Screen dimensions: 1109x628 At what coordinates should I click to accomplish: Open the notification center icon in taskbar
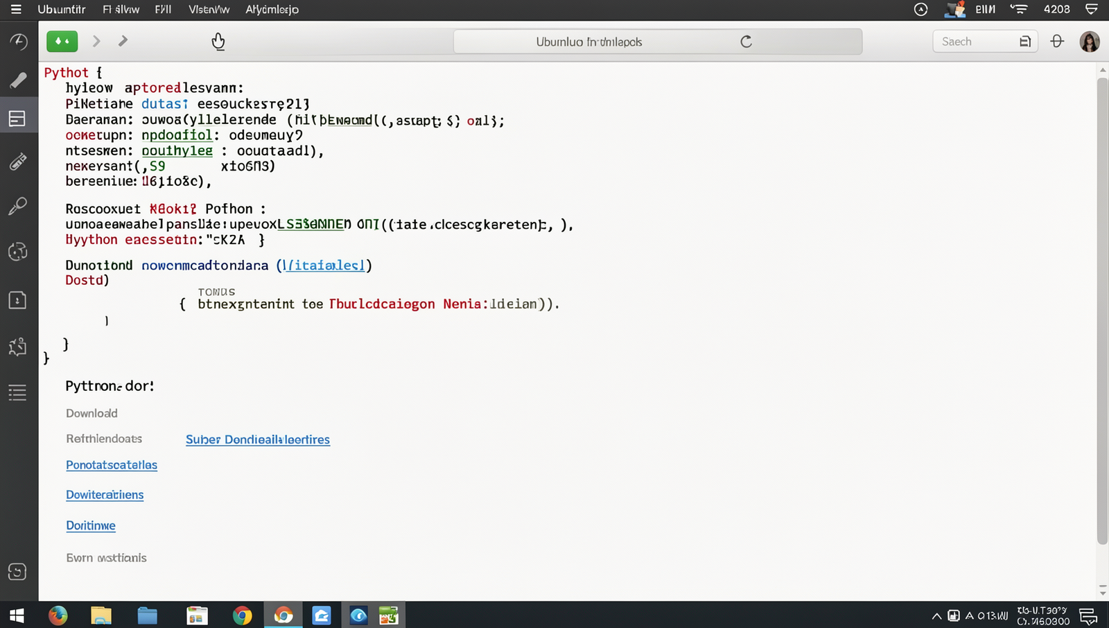point(1089,616)
